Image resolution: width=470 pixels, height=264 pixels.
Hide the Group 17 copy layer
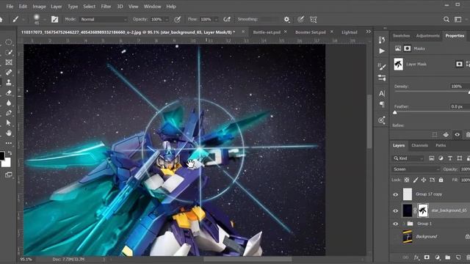(396, 194)
